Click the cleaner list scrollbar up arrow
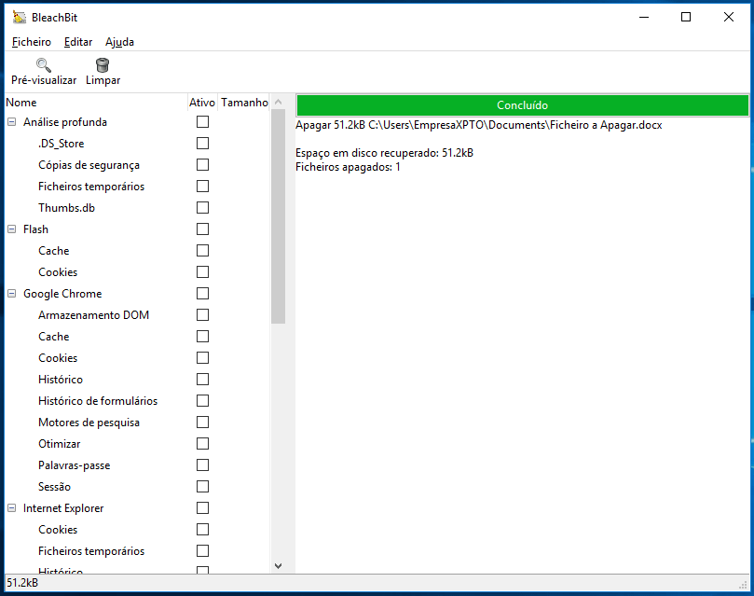The height and width of the screenshot is (596, 754). [x=278, y=102]
